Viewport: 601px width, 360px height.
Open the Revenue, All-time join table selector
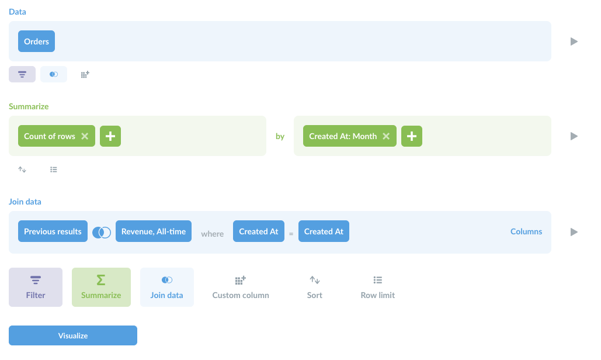(x=153, y=231)
